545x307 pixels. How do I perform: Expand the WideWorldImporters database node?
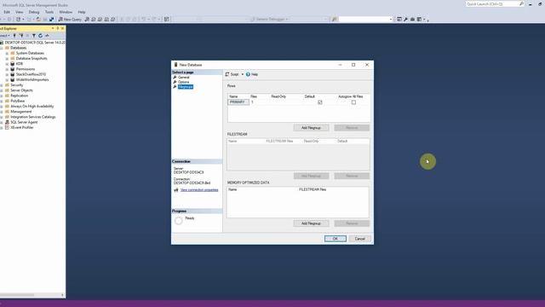[x=7, y=79]
